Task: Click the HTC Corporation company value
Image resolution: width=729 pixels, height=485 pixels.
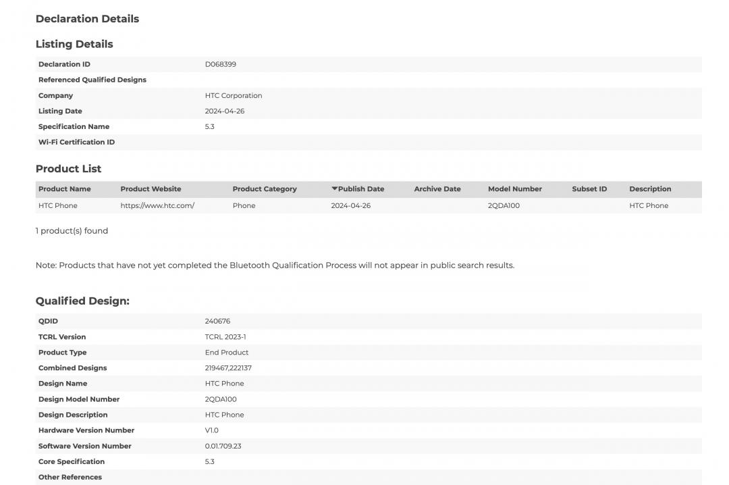Action: [233, 95]
